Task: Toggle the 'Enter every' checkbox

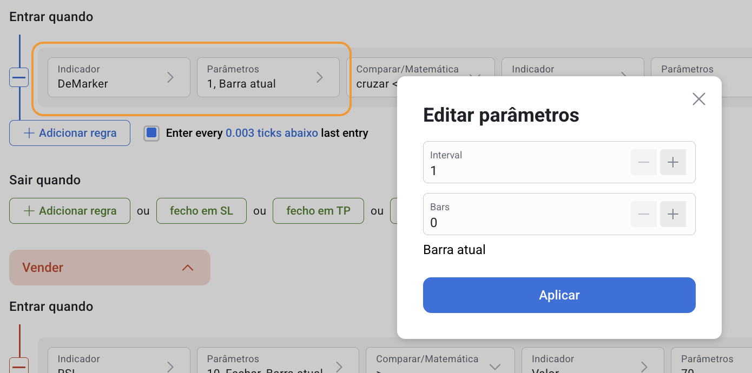Action: click(x=151, y=133)
